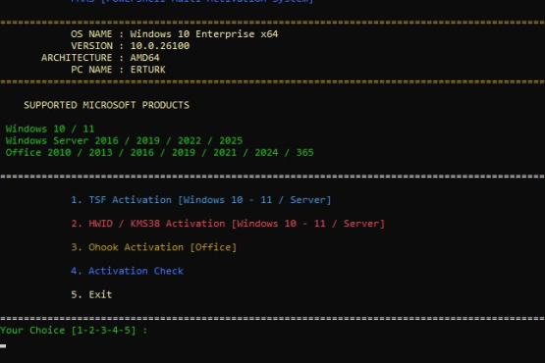Click the 'OS NAME : Windows 10 Enterprise x64' line
Screen dimensions: 545x363
click(175, 34)
